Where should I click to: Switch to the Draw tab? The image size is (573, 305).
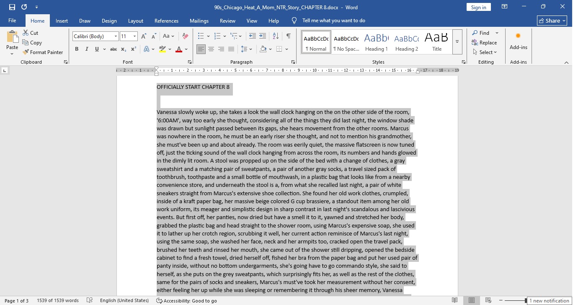point(85,21)
